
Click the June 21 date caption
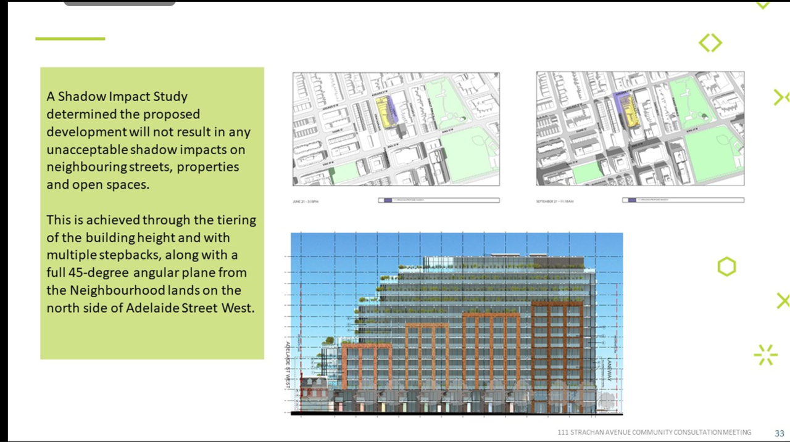tap(306, 201)
